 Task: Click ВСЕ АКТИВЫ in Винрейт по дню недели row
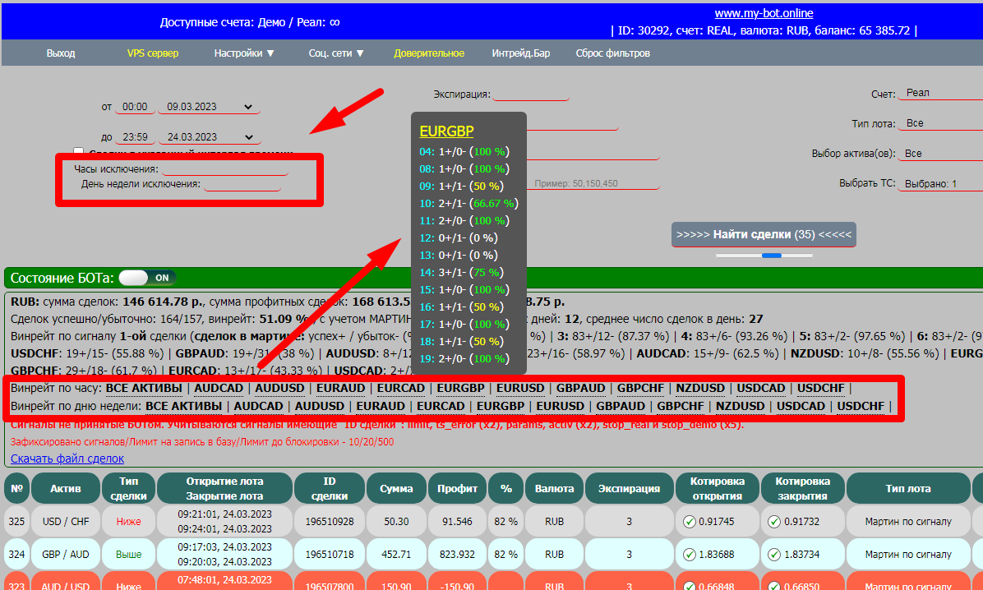point(183,406)
